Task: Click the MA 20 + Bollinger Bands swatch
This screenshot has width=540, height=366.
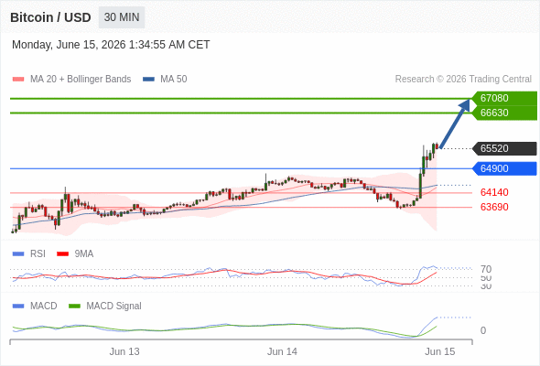Action: (18, 80)
